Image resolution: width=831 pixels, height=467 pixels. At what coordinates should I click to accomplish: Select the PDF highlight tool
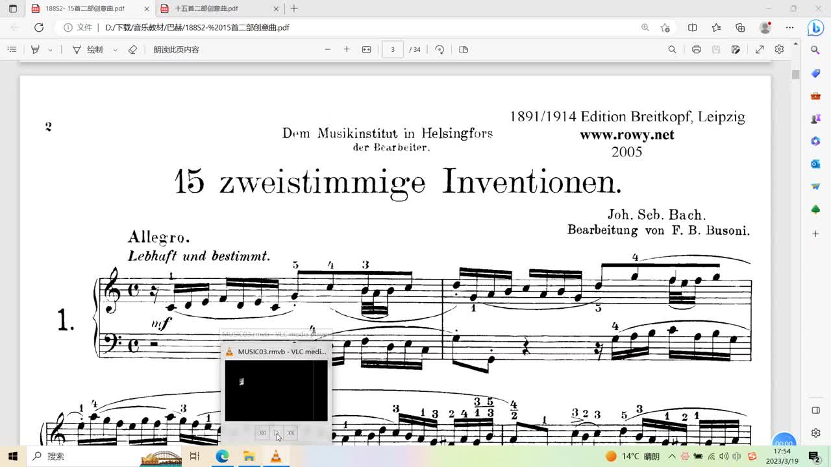pos(36,49)
